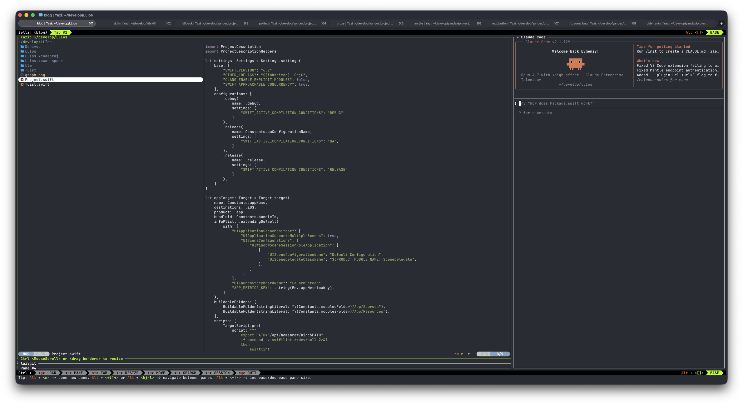
Task: Switch to the red_button terminal tab
Action: click(520, 24)
